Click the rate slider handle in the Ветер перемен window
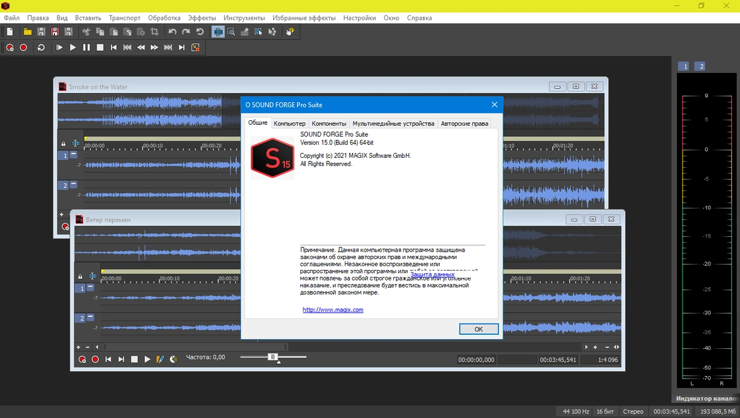Viewport: 740px width, 418px height. pyautogui.click(x=273, y=357)
